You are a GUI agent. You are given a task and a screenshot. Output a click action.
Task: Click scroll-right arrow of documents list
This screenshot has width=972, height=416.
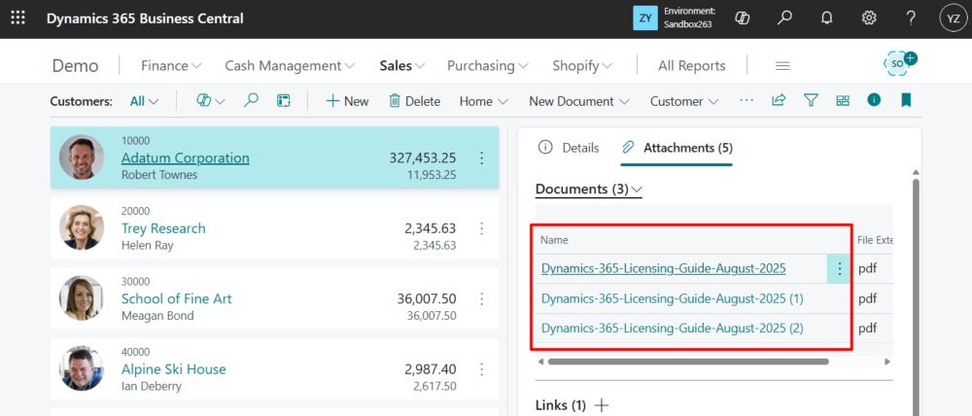click(x=887, y=362)
